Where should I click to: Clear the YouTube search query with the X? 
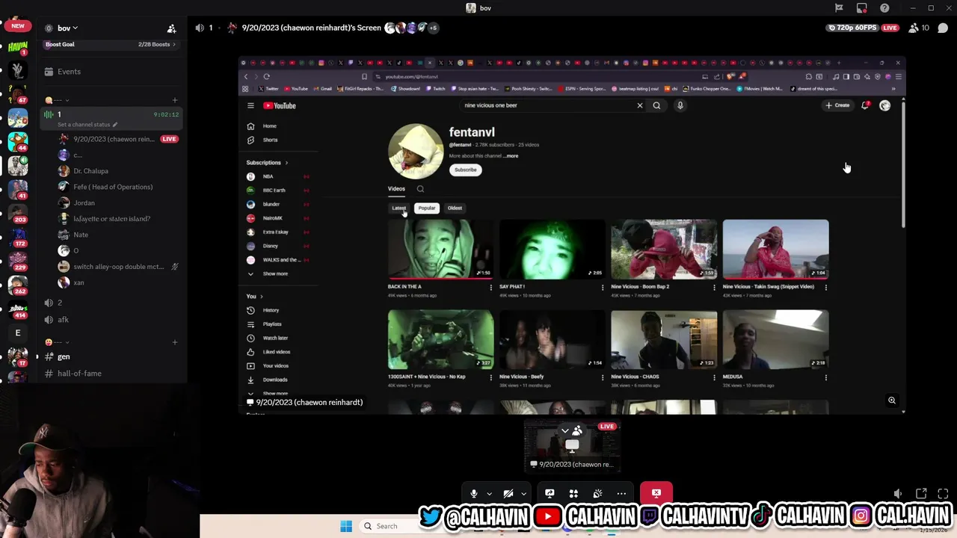[x=639, y=105]
